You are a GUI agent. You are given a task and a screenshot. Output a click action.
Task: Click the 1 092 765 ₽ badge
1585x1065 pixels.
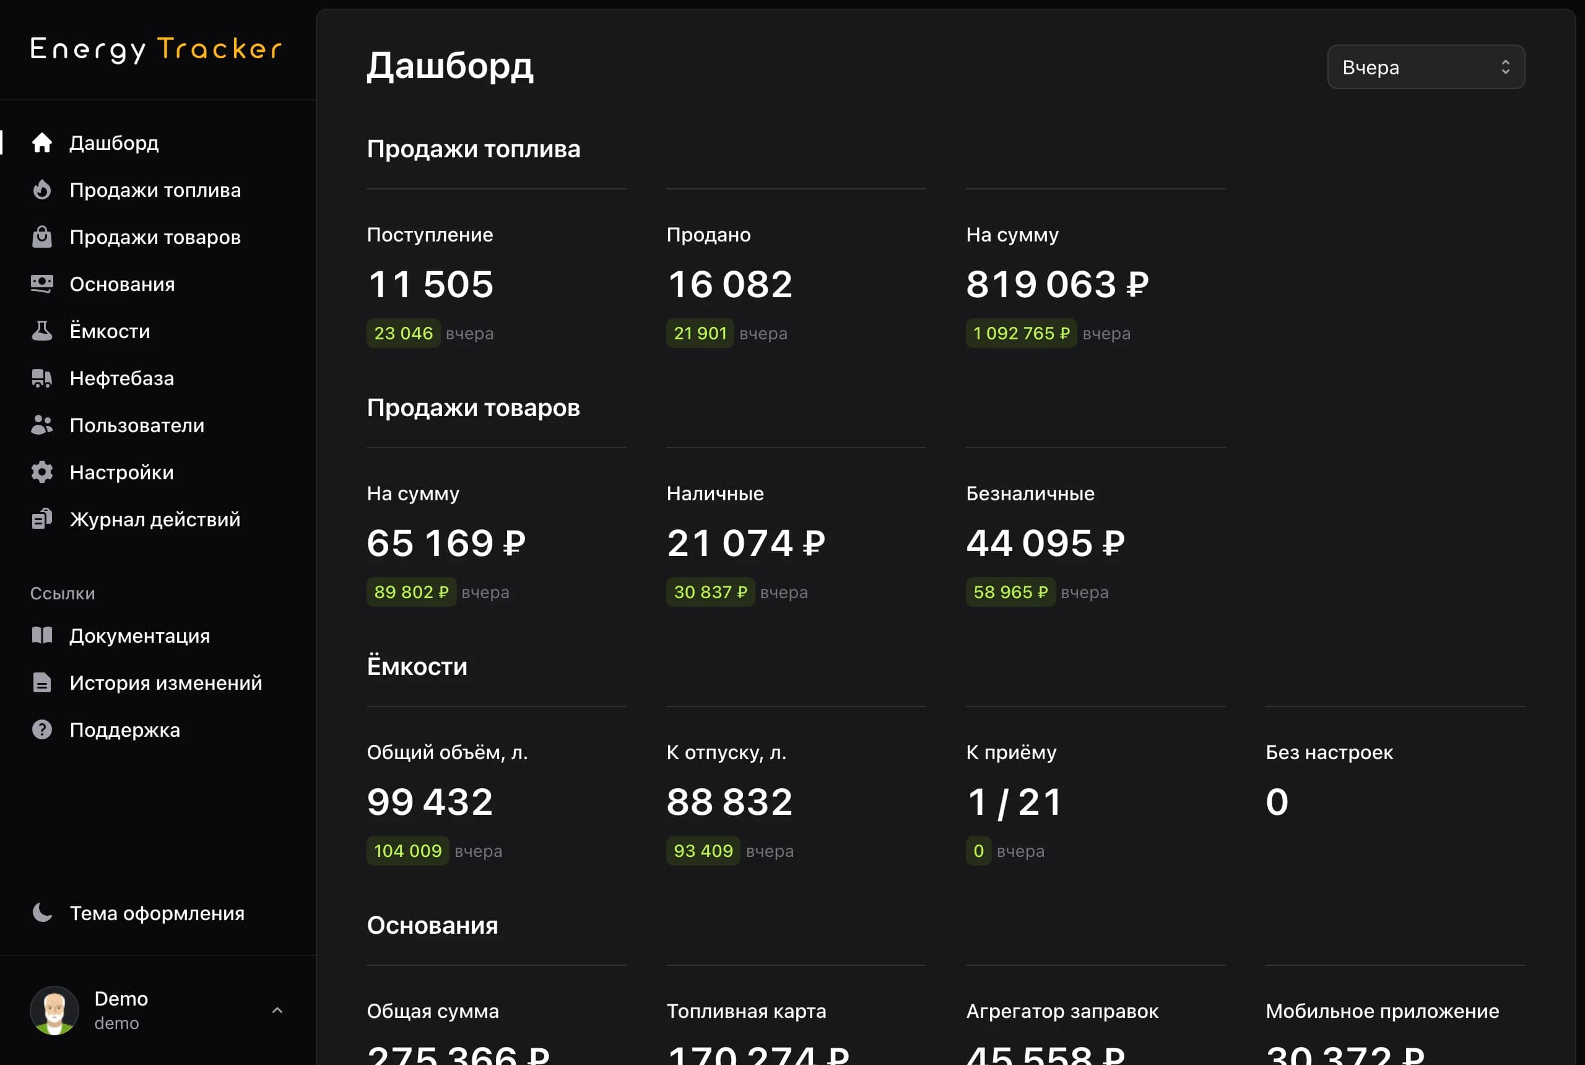click(x=1022, y=334)
